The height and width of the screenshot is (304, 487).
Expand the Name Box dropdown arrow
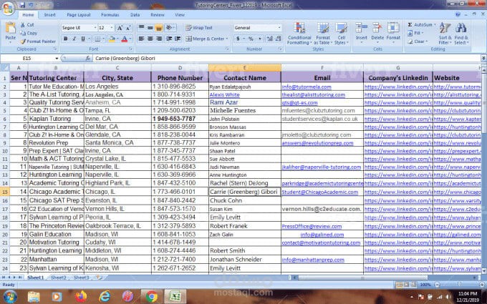pyautogui.click(x=57, y=59)
